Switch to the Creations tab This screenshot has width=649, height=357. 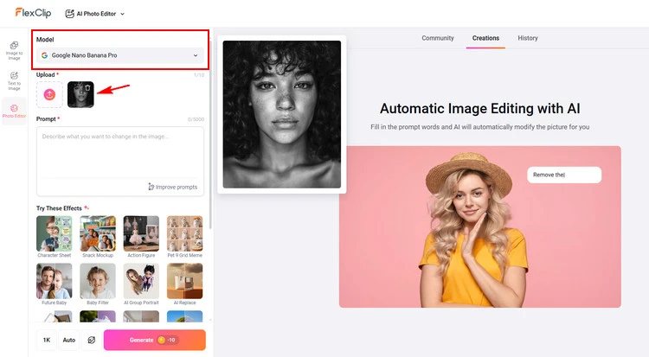click(x=485, y=38)
